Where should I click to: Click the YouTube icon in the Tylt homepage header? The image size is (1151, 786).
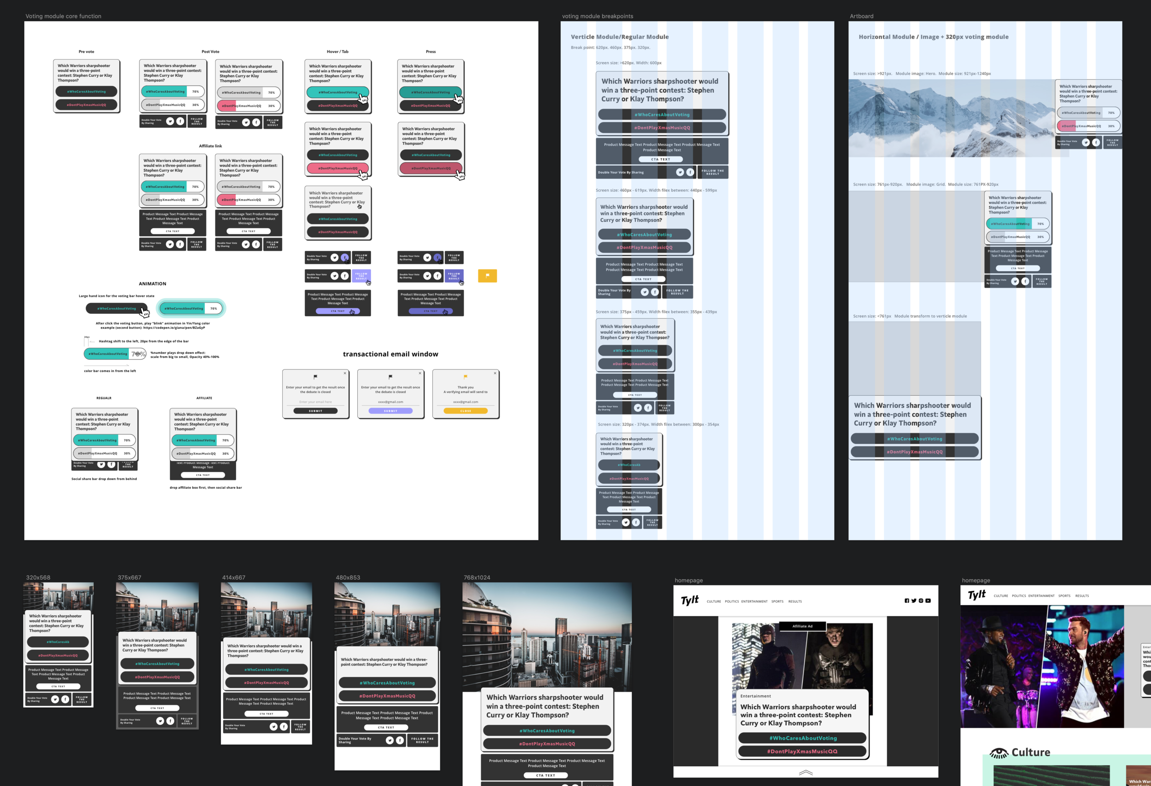[928, 601]
